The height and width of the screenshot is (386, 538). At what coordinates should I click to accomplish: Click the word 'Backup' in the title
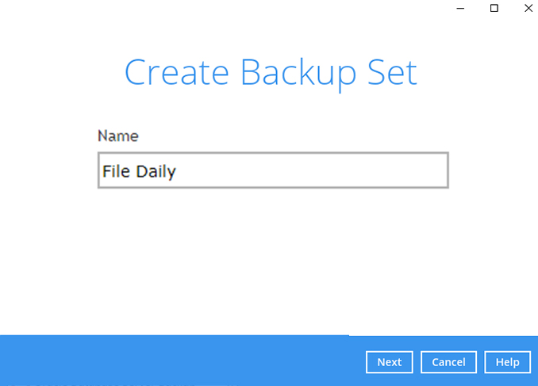(298, 74)
